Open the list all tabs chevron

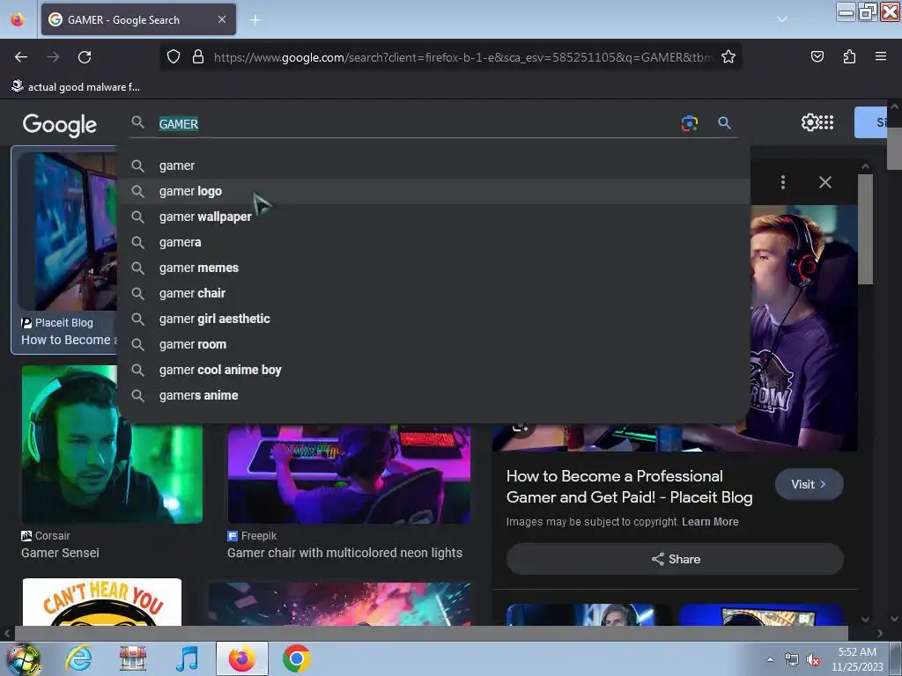tap(782, 19)
